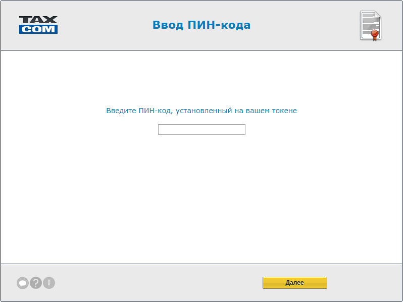403x302 pixels.
Task: Focus the PIN code input field
Action: click(201, 130)
